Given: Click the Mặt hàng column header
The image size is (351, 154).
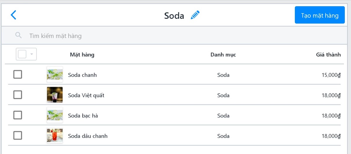Looking at the screenshot, I should coord(82,55).
